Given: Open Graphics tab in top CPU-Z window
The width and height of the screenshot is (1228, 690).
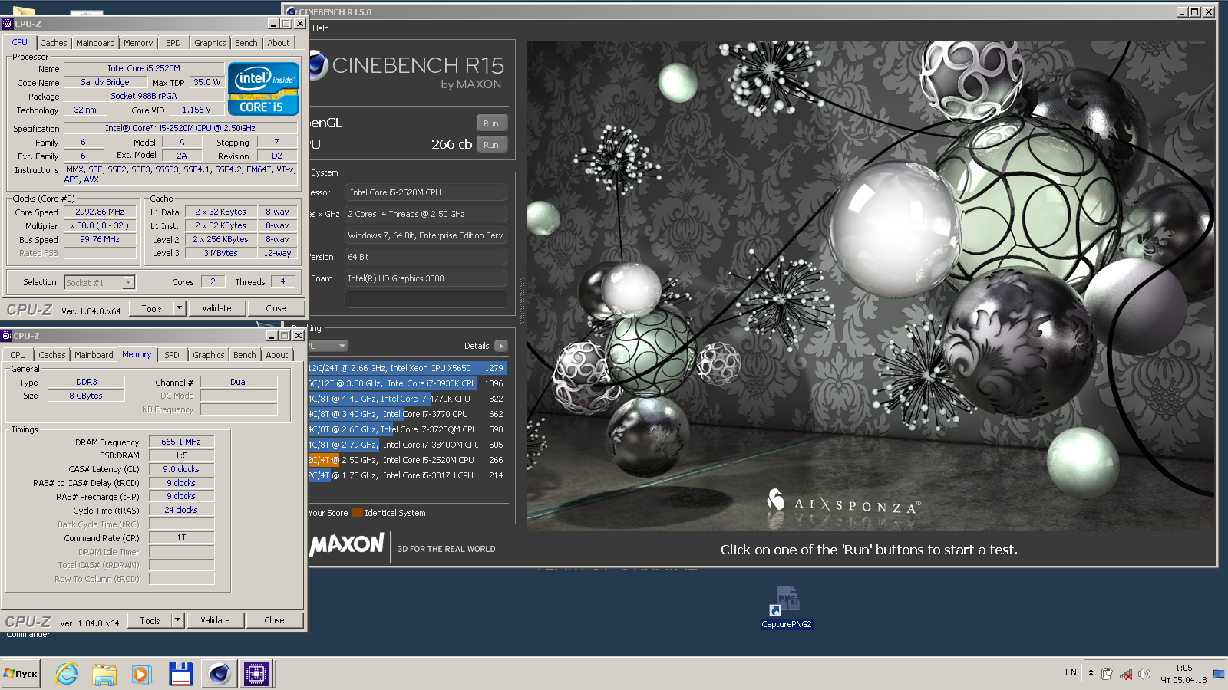Looking at the screenshot, I should [210, 43].
